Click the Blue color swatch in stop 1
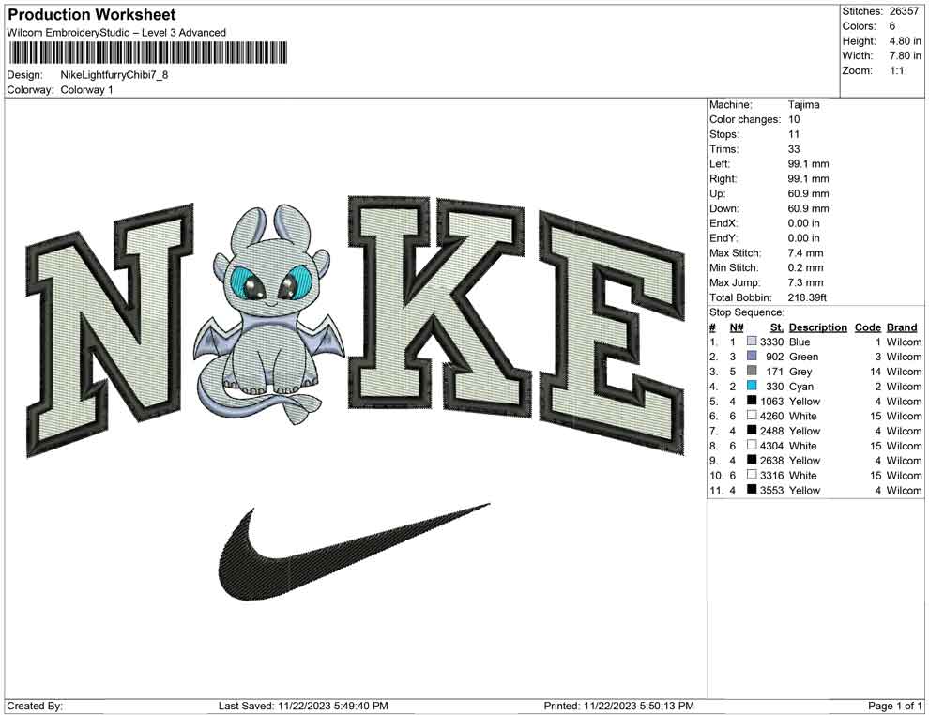This screenshot has width=929, height=715. tap(752, 342)
